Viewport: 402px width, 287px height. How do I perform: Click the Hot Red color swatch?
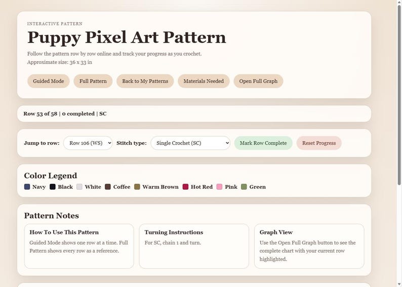pos(185,187)
